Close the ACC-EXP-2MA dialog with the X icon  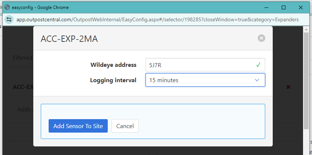click(261, 38)
